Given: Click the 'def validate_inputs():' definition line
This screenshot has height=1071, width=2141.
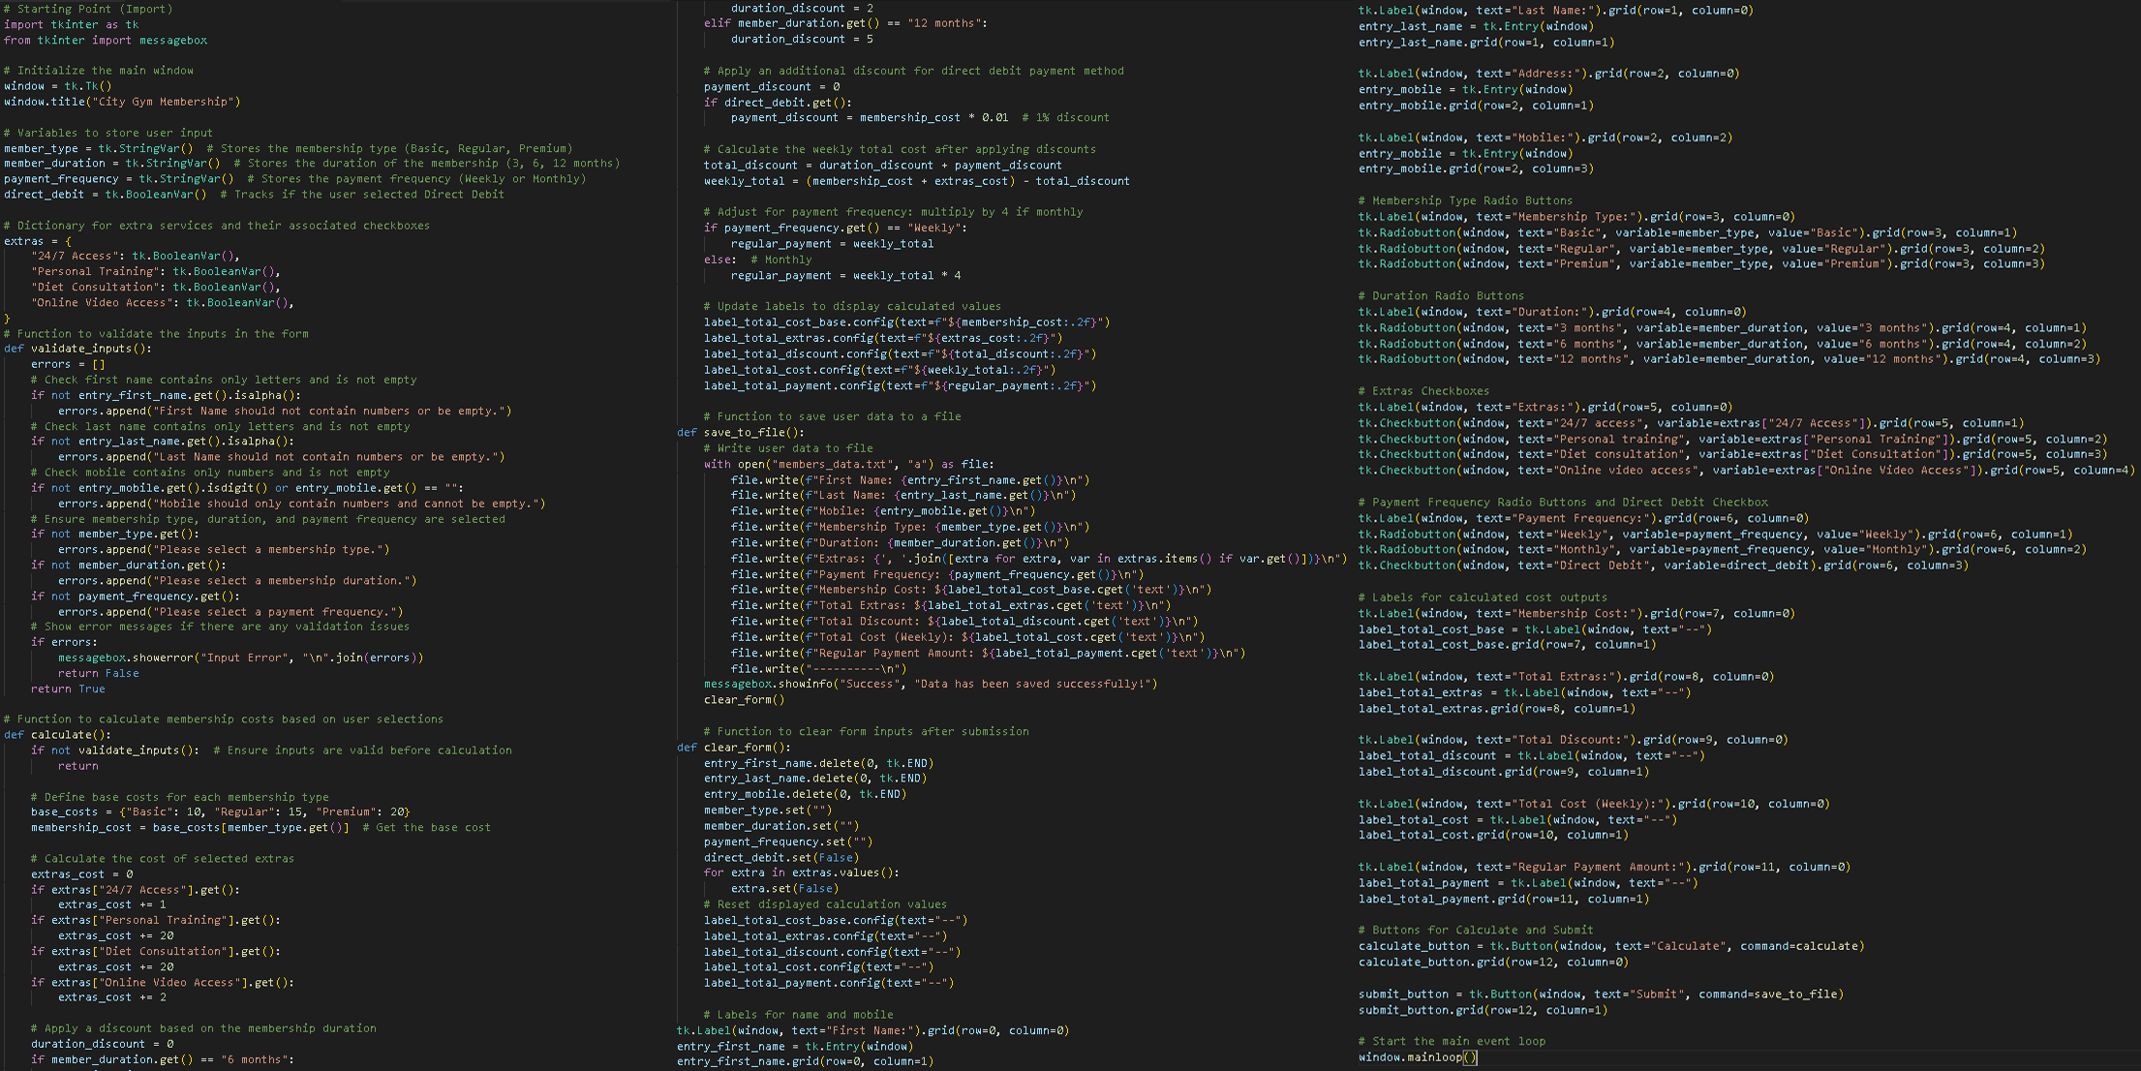Looking at the screenshot, I should [x=77, y=349].
